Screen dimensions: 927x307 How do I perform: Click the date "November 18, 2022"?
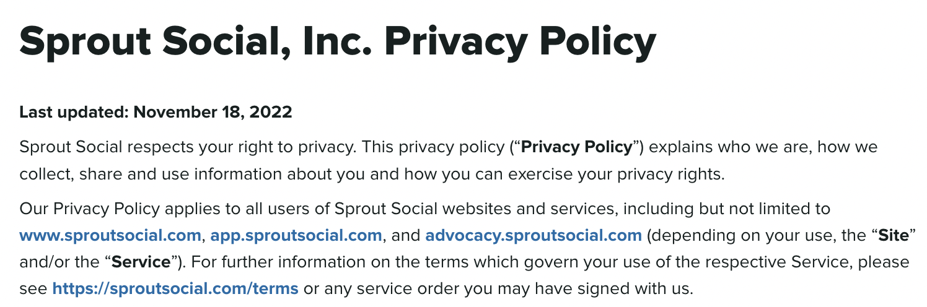coord(213,113)
